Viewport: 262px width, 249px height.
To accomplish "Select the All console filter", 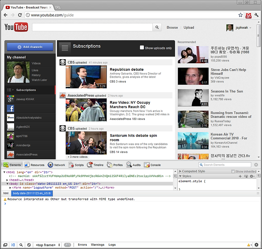I will (68, 245).
